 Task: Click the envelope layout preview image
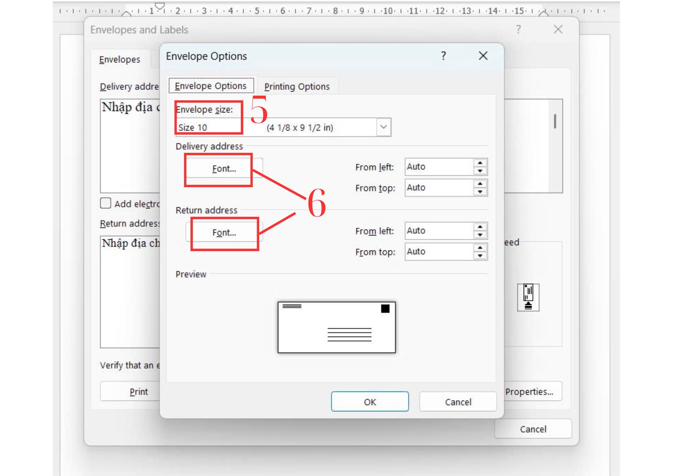pos(336,327)
